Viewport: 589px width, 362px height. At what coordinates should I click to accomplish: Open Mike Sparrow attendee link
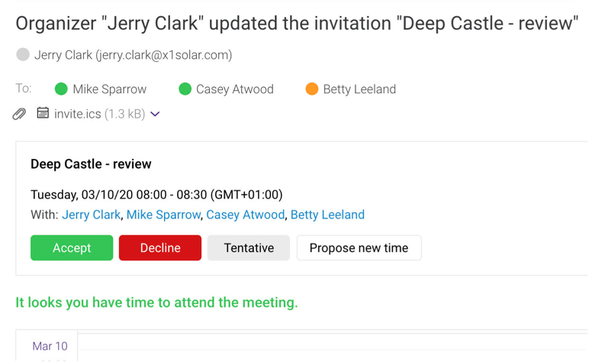pos(163,215)
